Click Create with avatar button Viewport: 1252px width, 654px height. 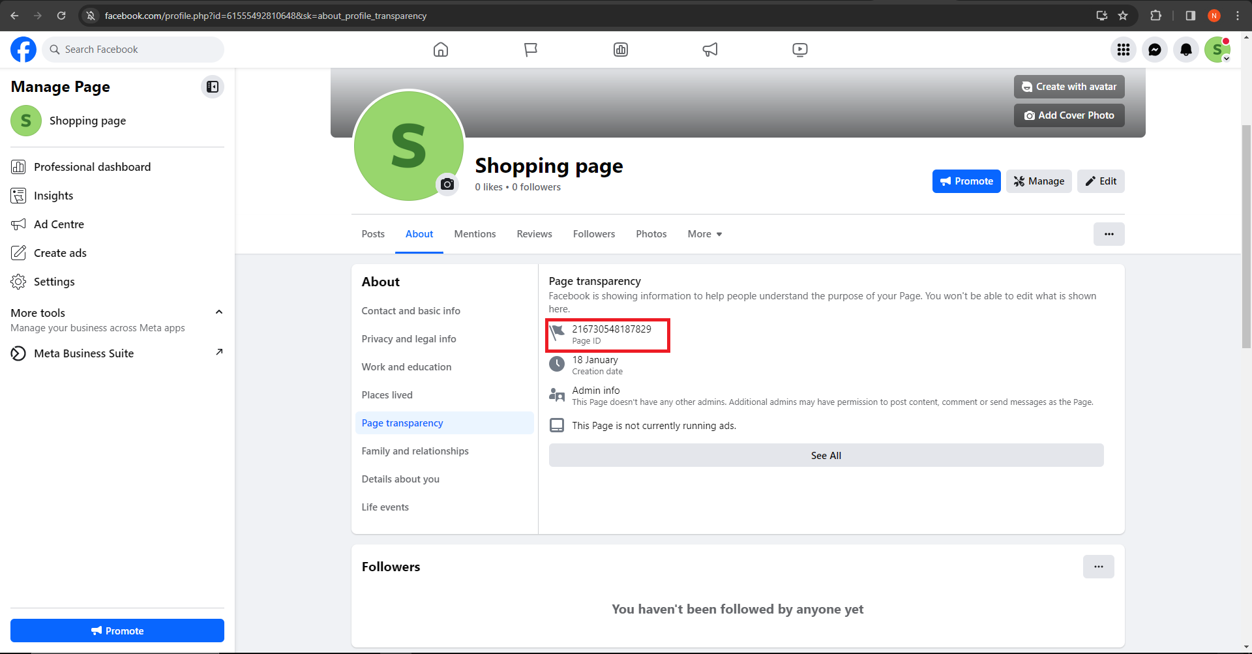[1069, 87]
